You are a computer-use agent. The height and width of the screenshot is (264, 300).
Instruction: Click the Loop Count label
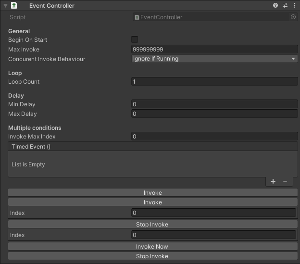(x=24, y=82)
